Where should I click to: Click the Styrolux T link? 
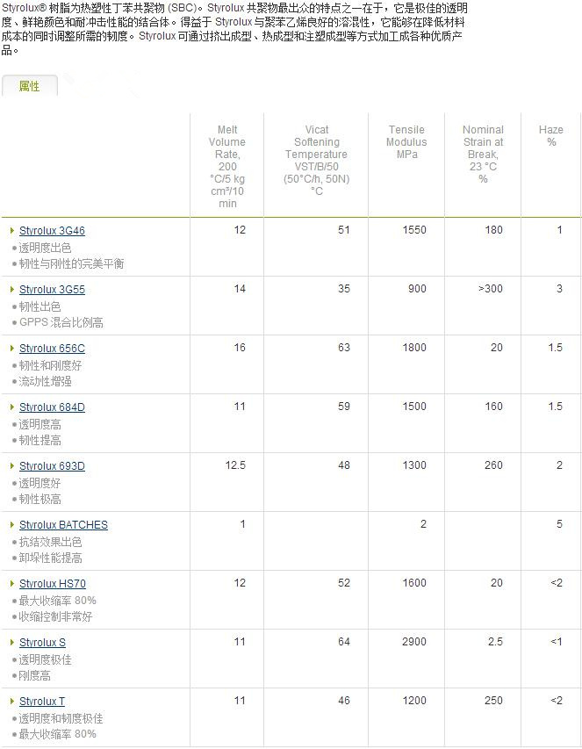tap(42, 702)
